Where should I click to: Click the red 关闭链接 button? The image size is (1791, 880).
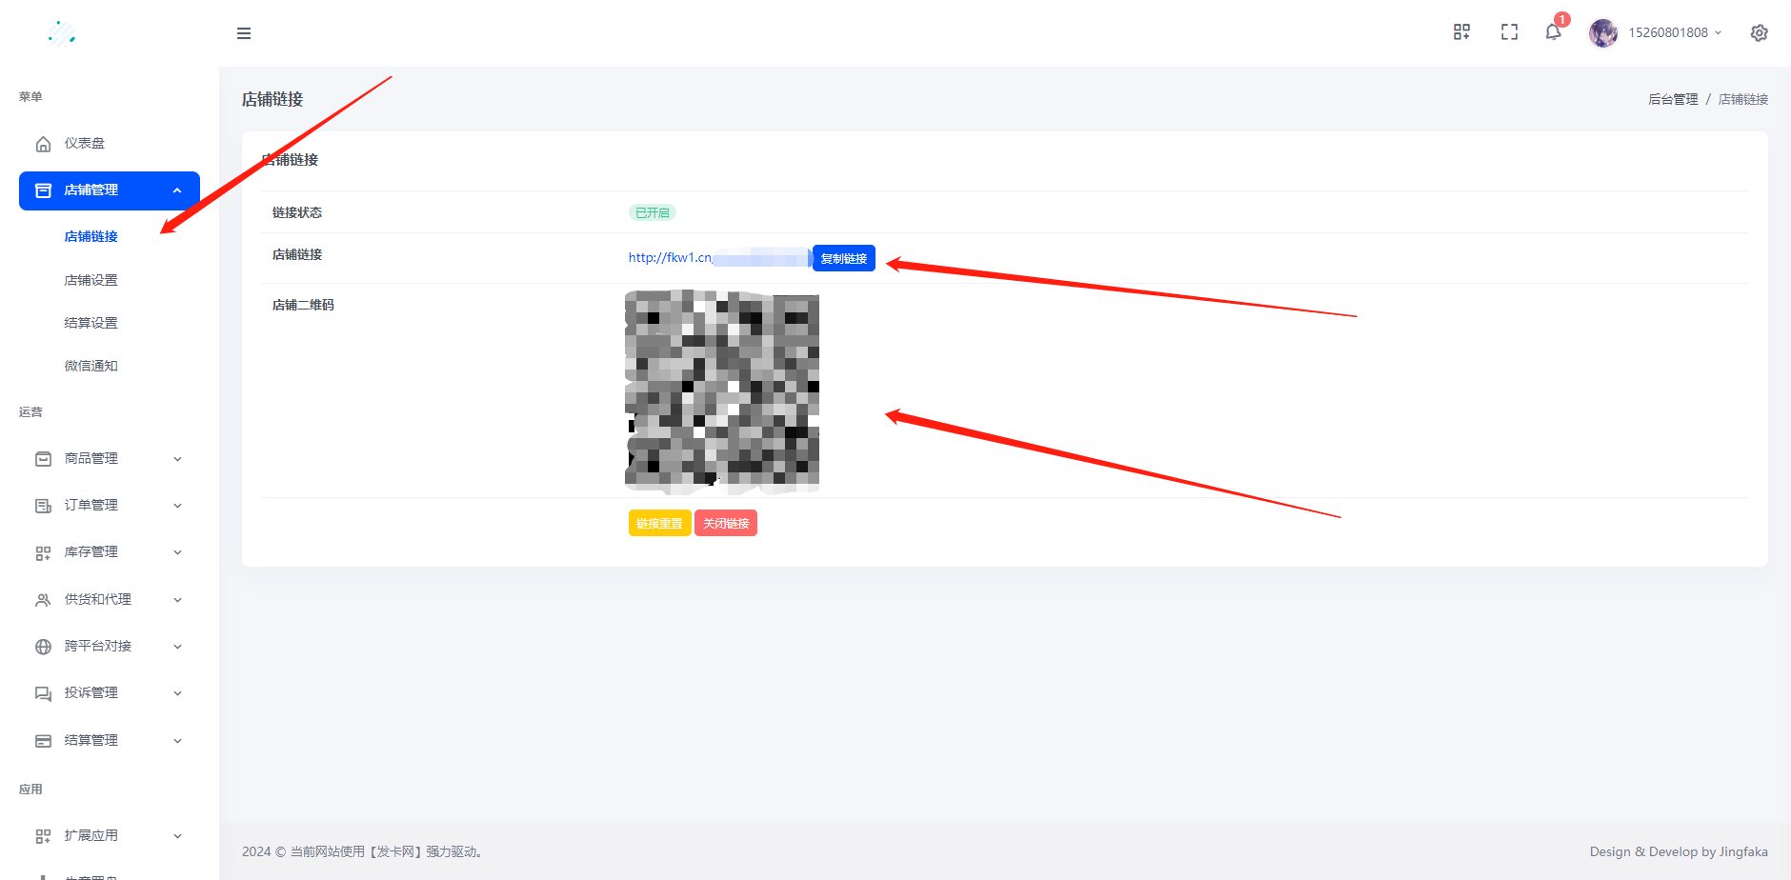coord(726,523)
